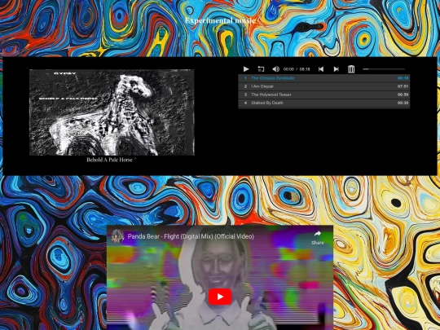
Task: Play the Panda Bear YouTube video
Action: pyautogui.click(x=220, y=297)
